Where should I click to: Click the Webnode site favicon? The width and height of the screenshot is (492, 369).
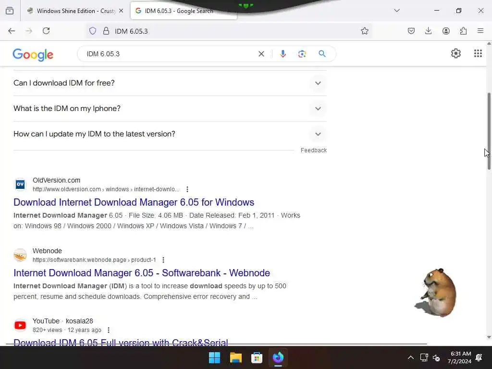coord(20,255)
